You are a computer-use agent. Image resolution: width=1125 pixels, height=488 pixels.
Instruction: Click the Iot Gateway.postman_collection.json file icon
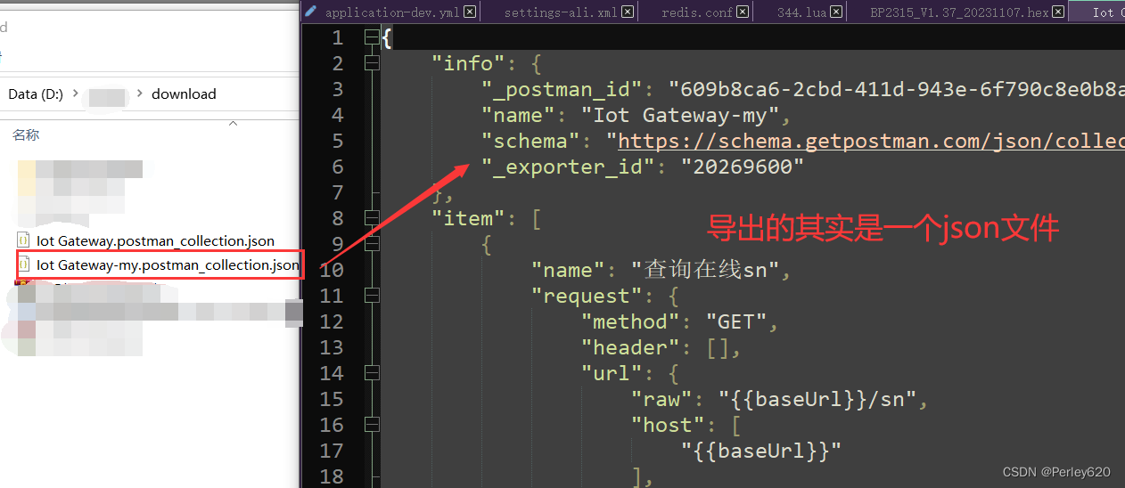[24, 240]
